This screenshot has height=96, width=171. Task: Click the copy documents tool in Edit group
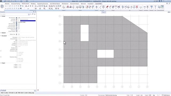[123, 7]
